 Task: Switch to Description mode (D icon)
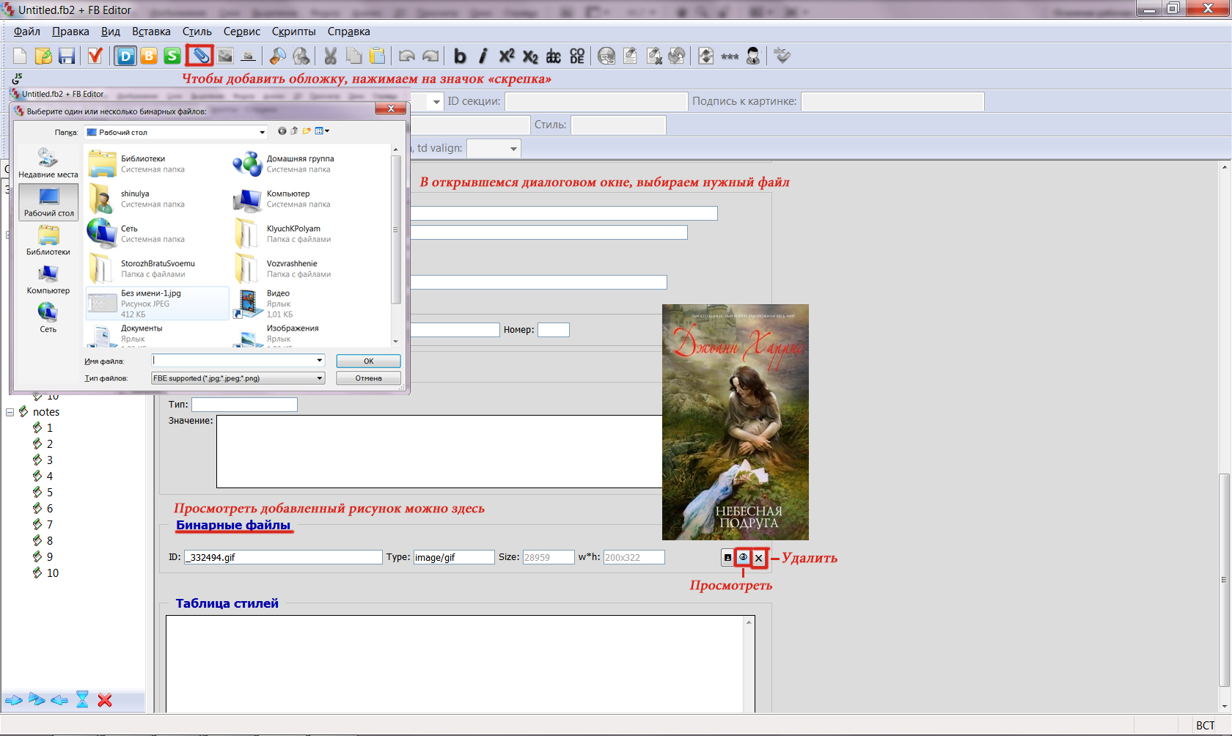[x=125, y=56]
